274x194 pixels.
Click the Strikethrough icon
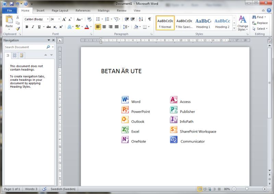pos(48,27)
